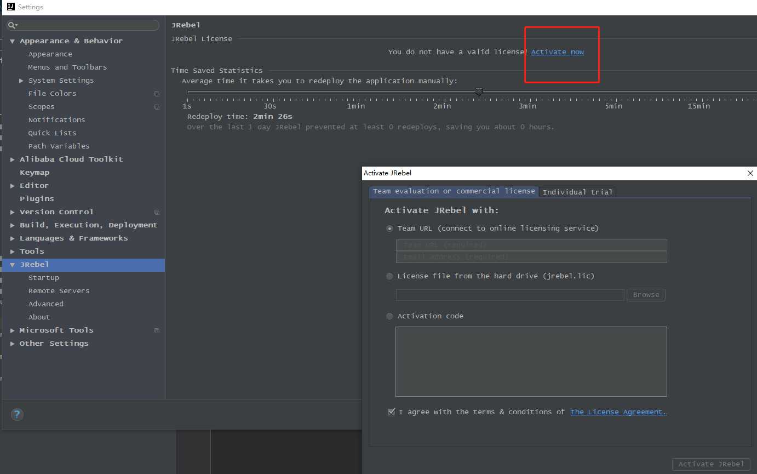
Task: Click the redeploy time slider handle
Action: click(x=479, y=92)
